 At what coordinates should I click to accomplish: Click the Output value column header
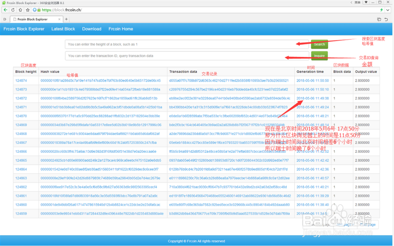[x=366, y=72]
